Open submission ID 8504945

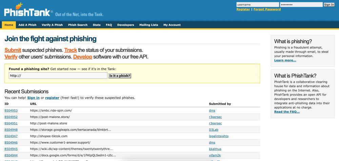coord(11,149)
